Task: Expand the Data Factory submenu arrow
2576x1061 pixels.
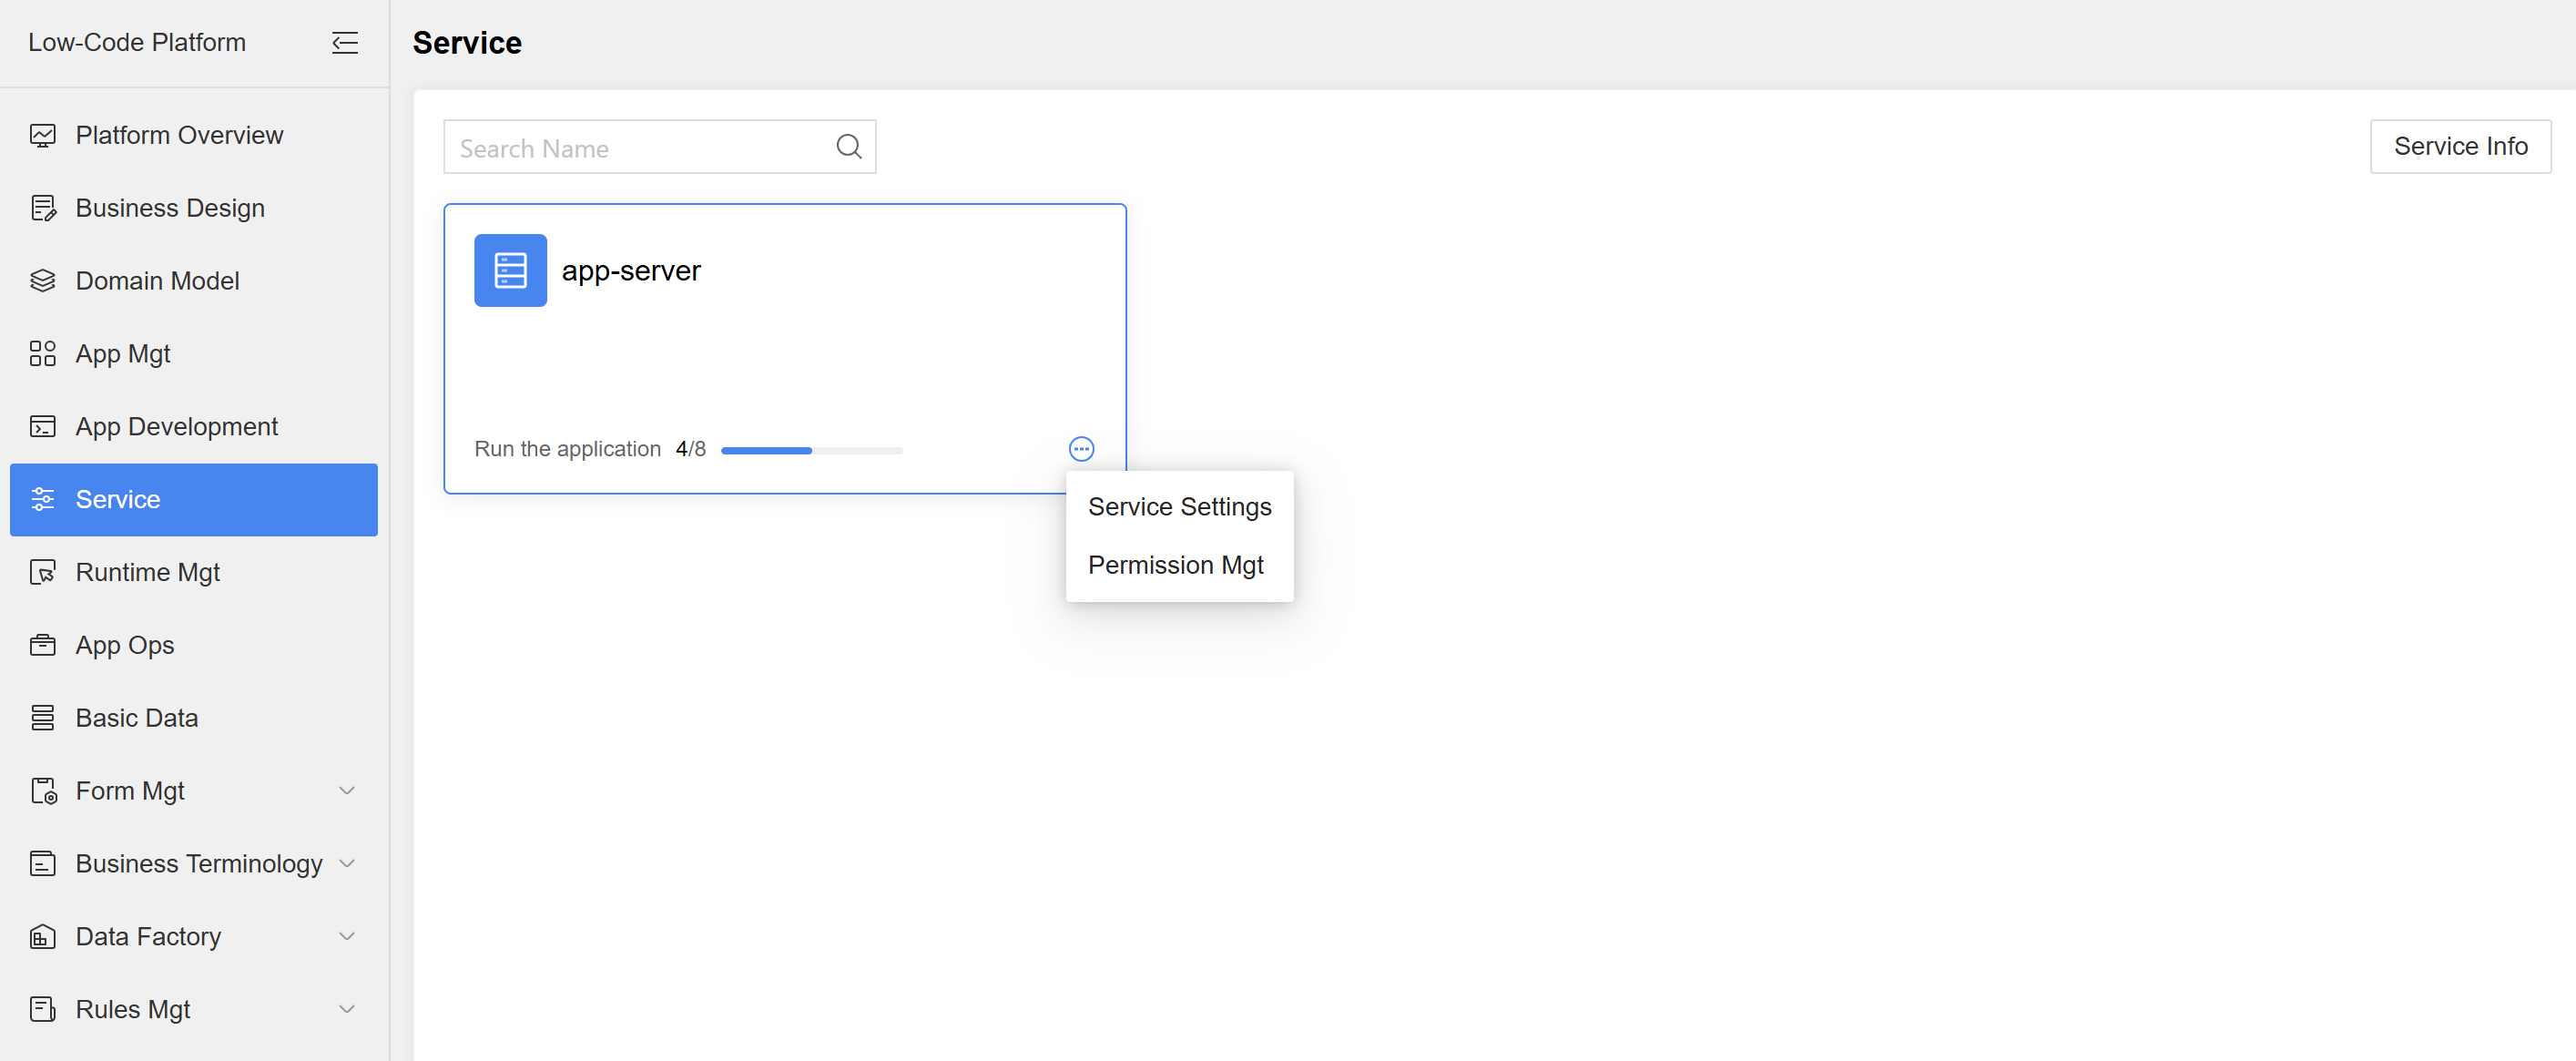Action: tap(347, 936)
